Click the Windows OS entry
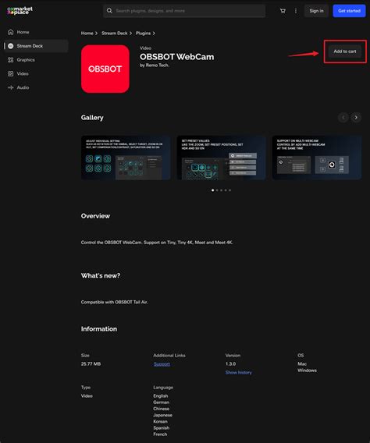Viewport: 370px width, 443px height. [x=307, y=370]
